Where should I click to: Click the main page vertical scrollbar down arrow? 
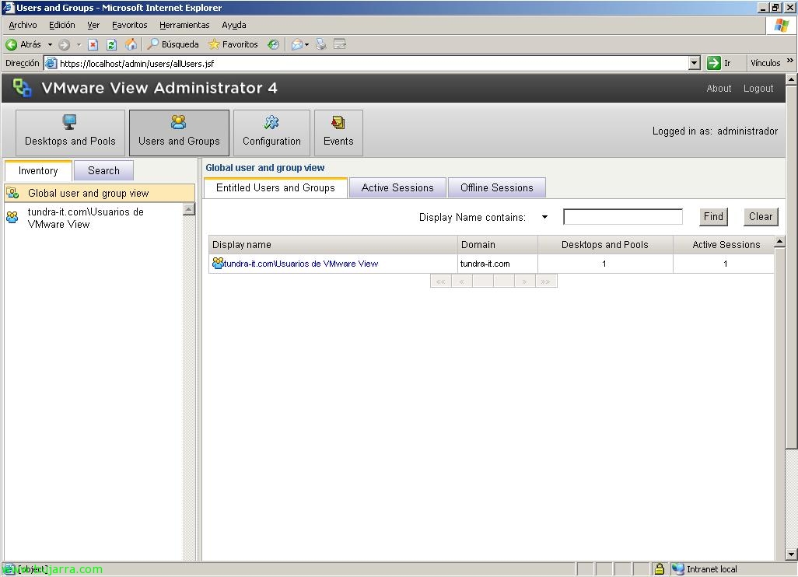[x=791, y=554]
